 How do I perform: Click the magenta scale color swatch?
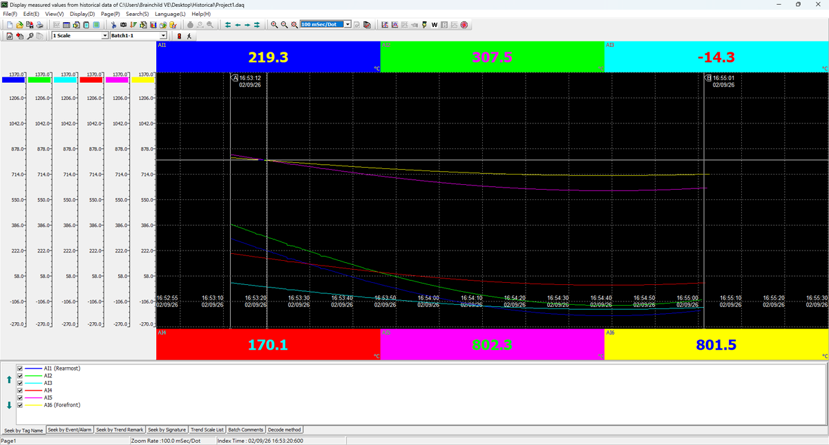[117, 80]
